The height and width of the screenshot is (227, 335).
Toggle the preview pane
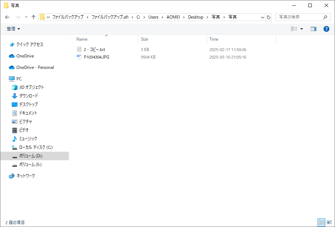click(314, 29)
